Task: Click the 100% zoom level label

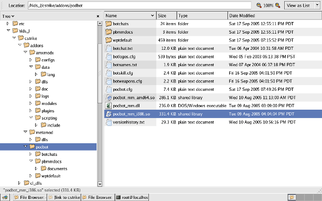Action: pyautogui.click(x=268, y=6)
